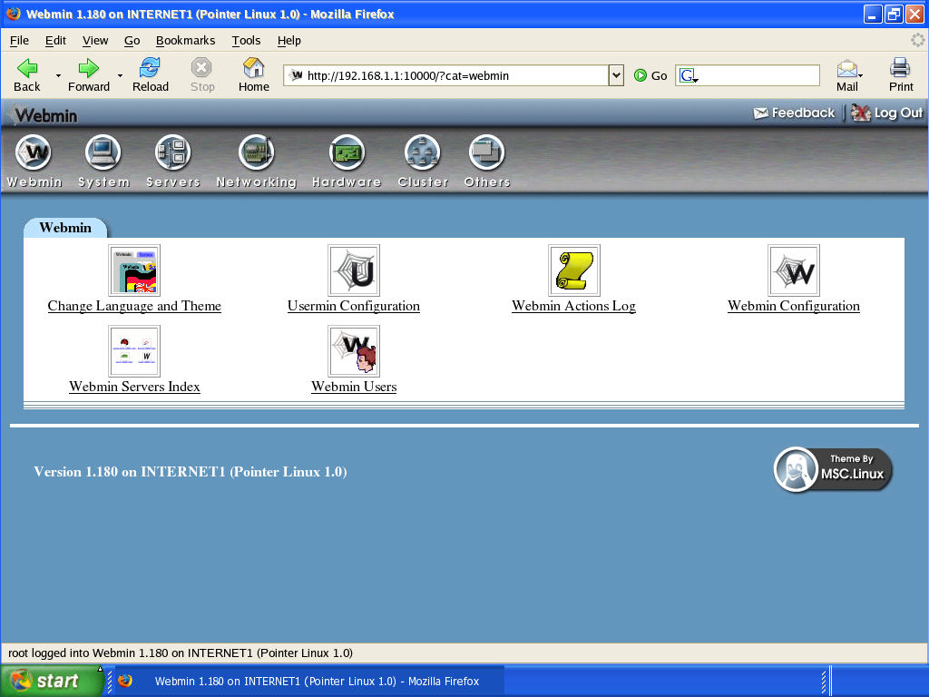The width and height of the screenshot is (929, 697).
Task: Open the Servers category icon
Action: point(173,152)
